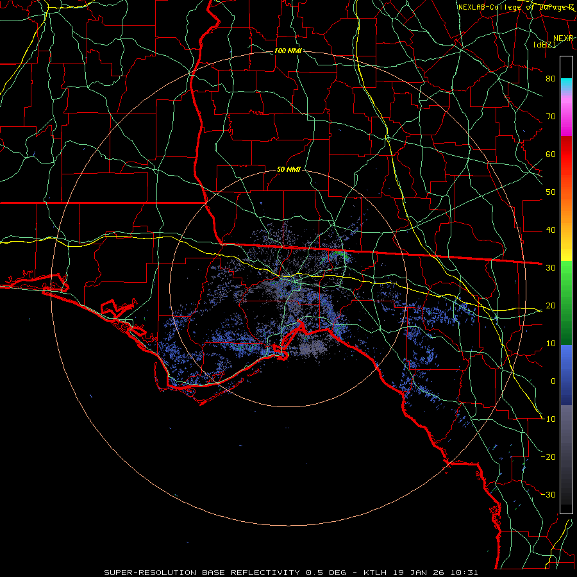This screenshot has height=577, width=577.
Task: Click the 70 value on the dBZ scale
Action: (551, 116)
